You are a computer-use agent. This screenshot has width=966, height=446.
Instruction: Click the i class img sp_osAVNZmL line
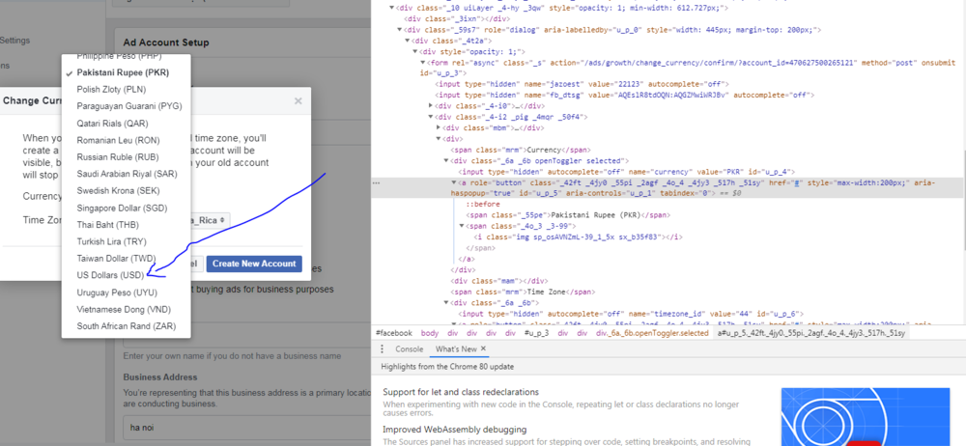click(578, 237)
